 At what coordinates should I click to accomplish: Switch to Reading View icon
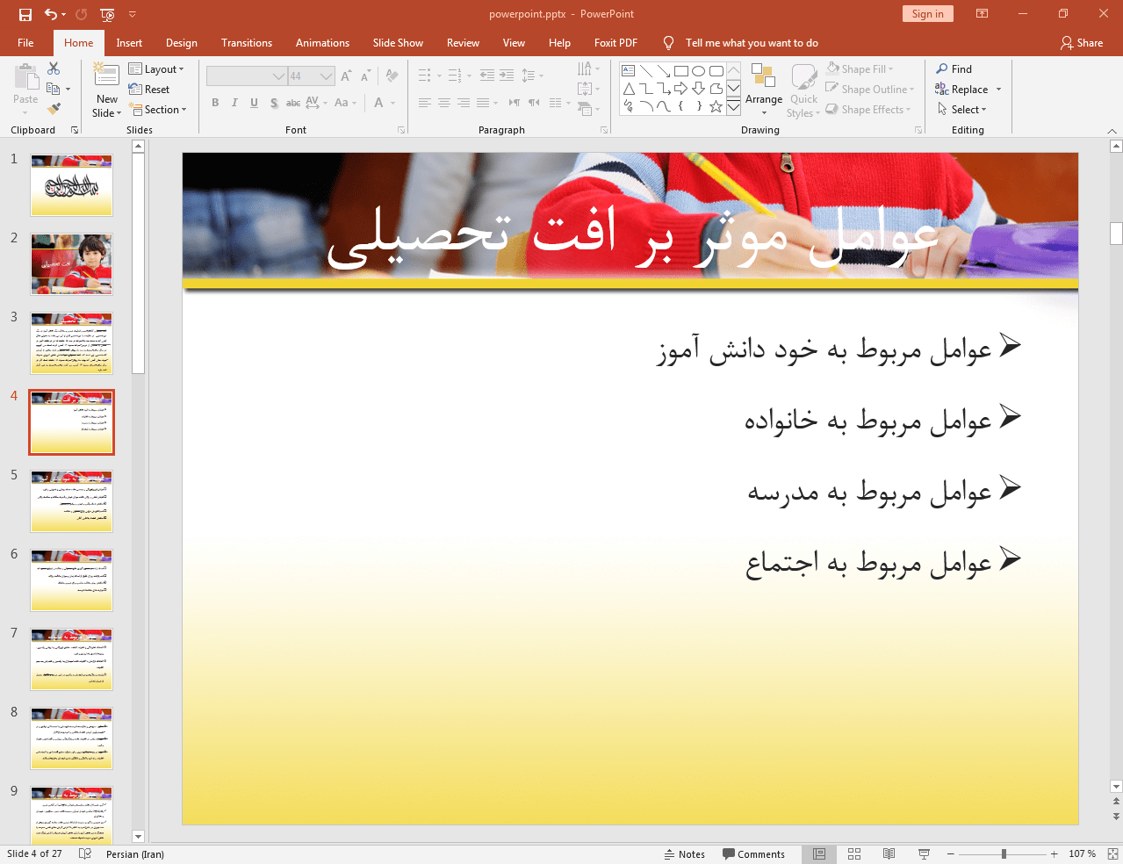coord(889,853)
